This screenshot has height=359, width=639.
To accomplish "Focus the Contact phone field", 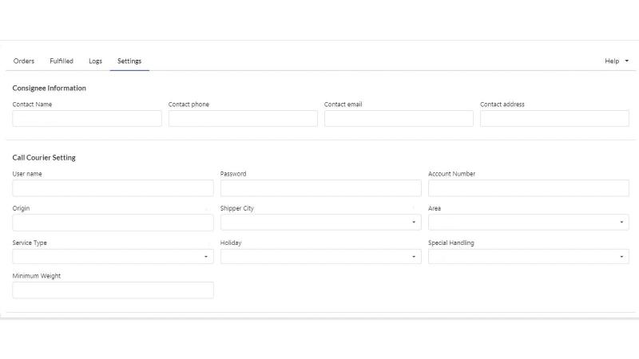I will click(243, 118).
